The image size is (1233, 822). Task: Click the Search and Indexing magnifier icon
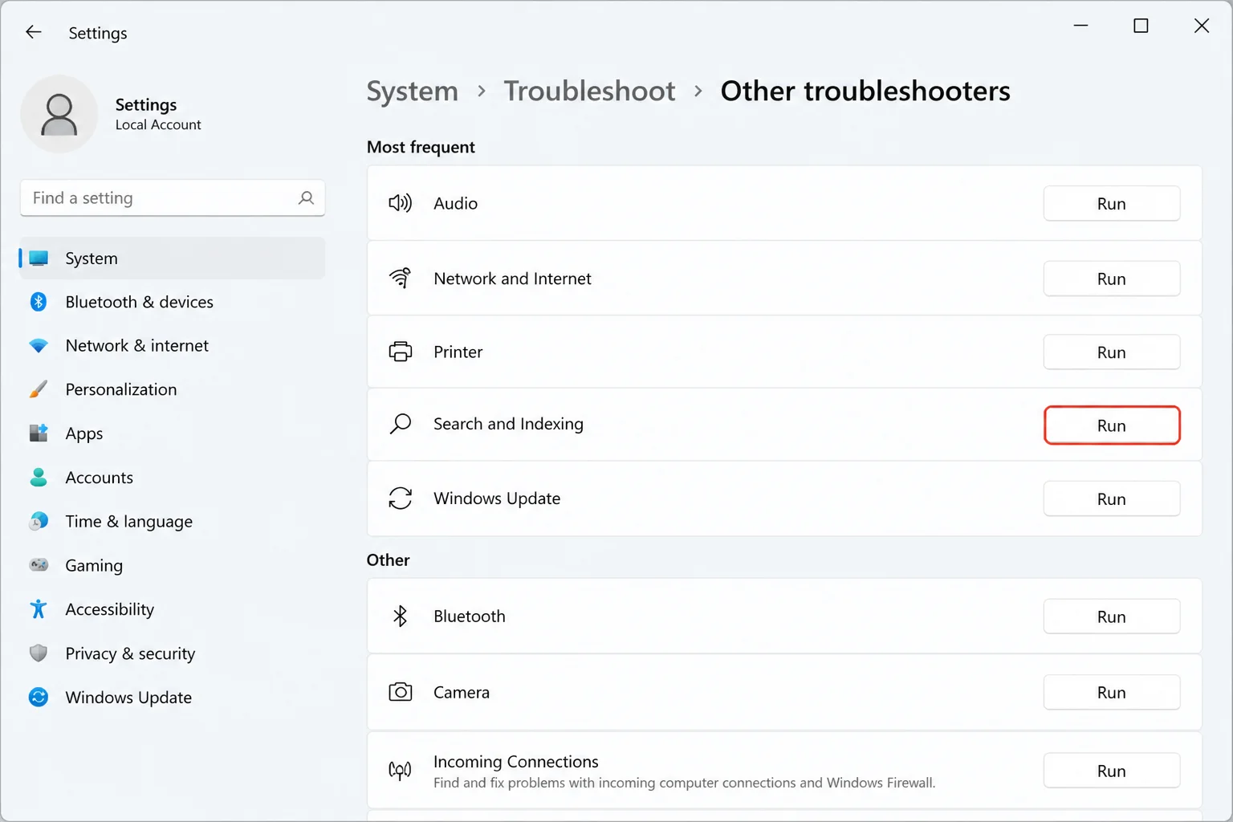coord(401,424)
